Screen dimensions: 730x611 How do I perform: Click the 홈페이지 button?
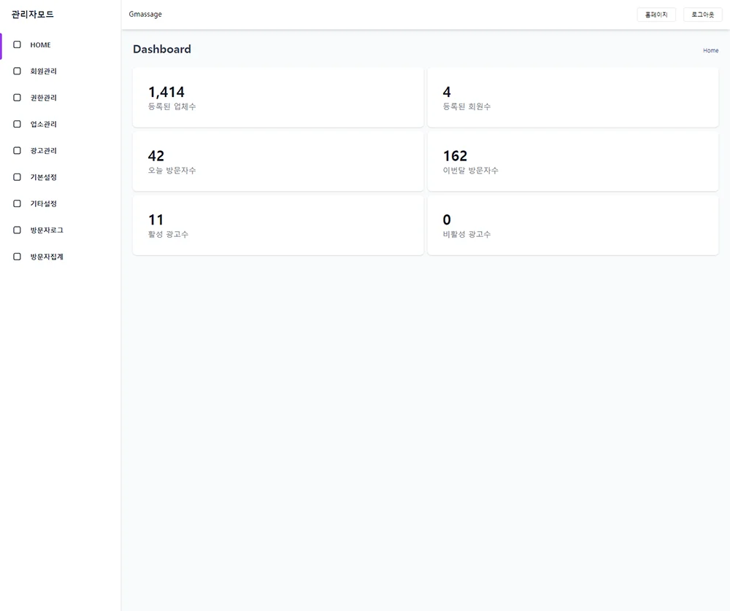(656, 15)
